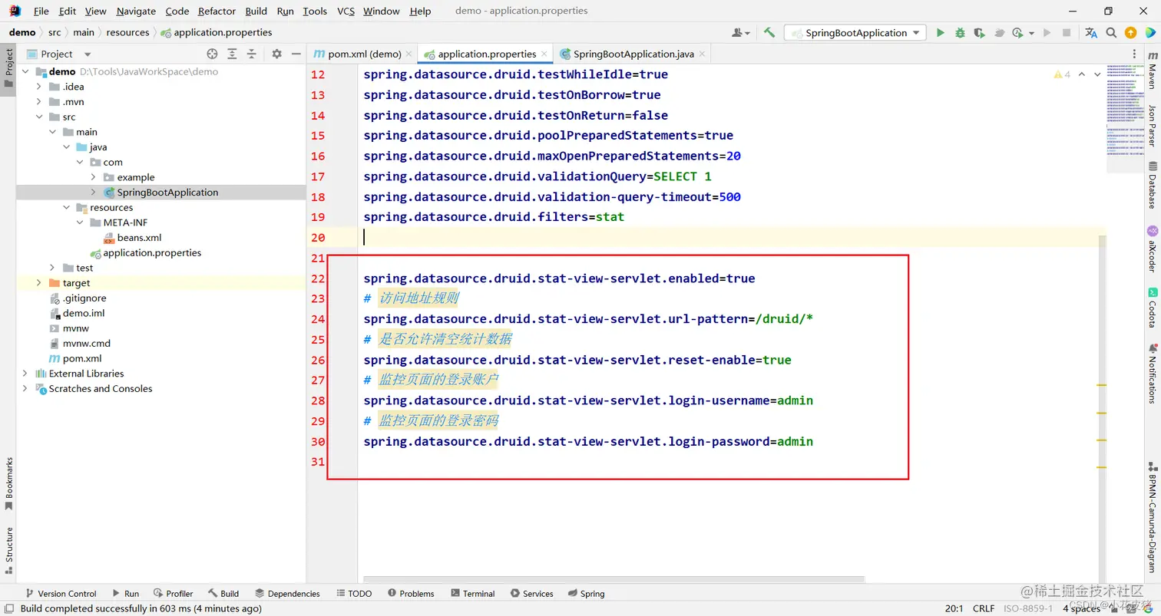The image size is (1161, 616).
Task: Open the SpringBootApplication run configuration dropdown
Action: 856,33
